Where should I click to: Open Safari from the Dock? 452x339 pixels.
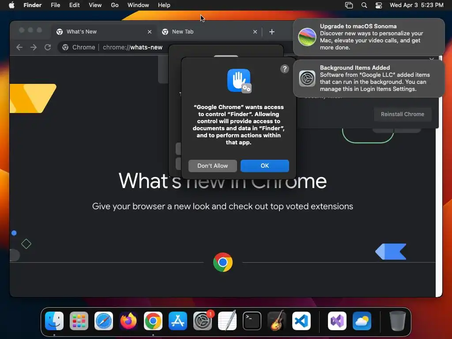104,321
